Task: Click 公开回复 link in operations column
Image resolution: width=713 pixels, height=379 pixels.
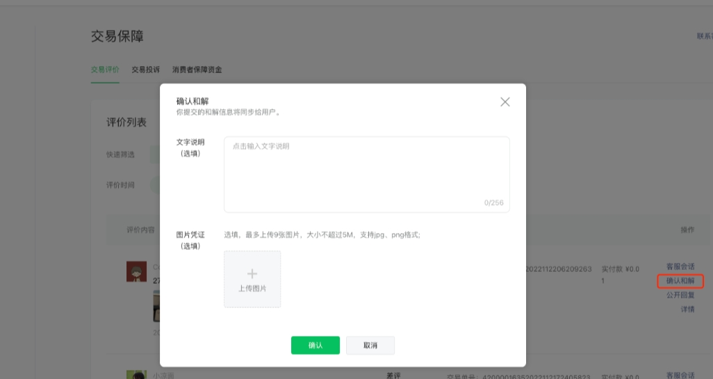Action: [x=680, y=295]
